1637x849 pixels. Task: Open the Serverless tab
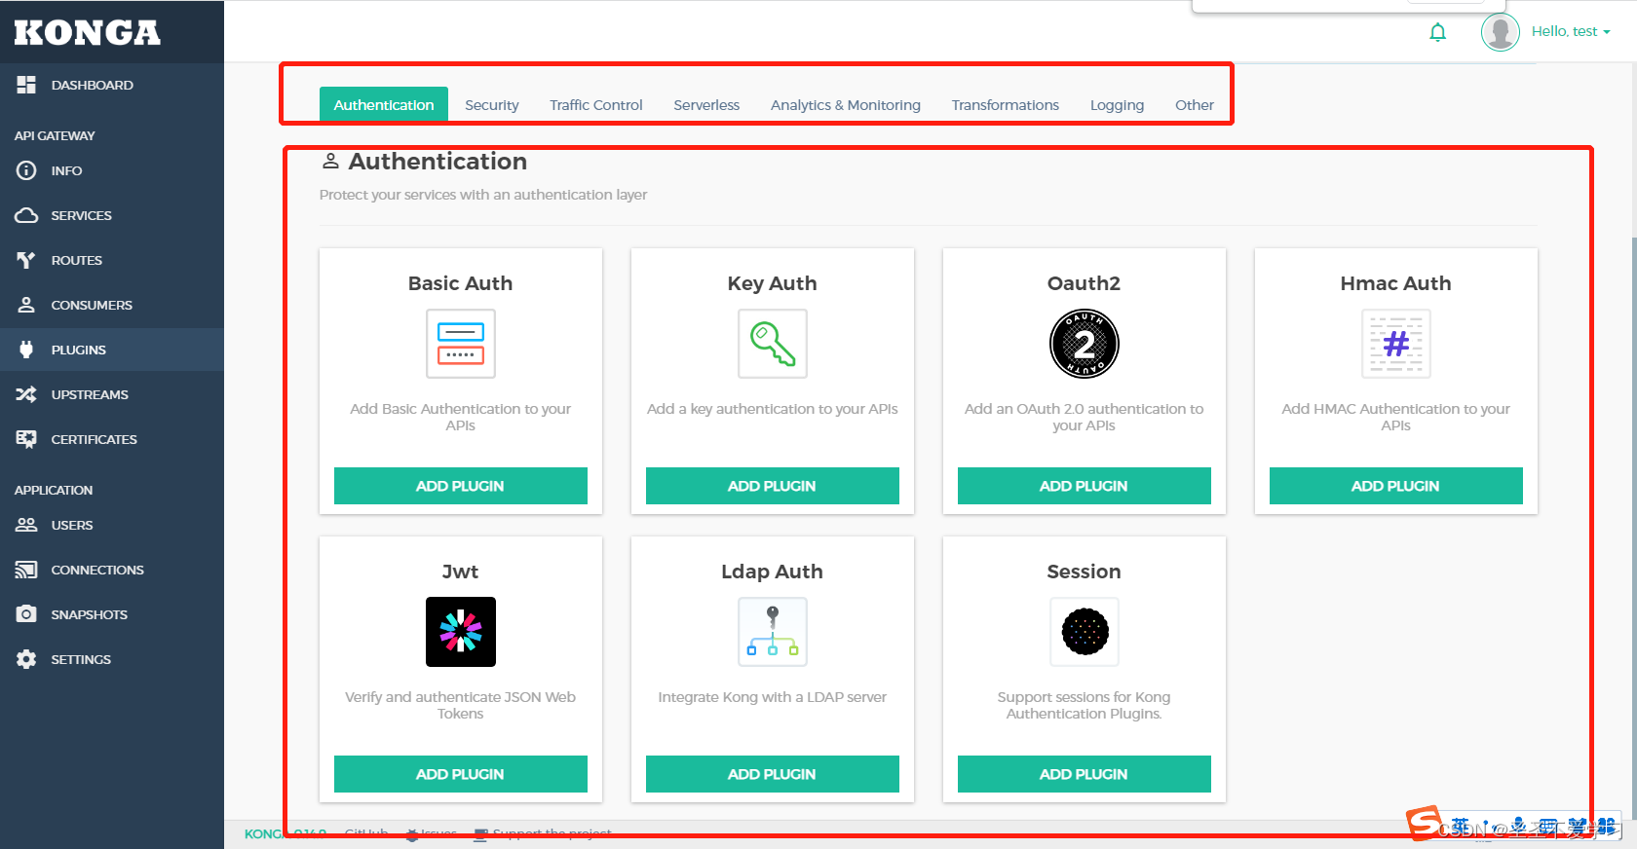point(706,104)
